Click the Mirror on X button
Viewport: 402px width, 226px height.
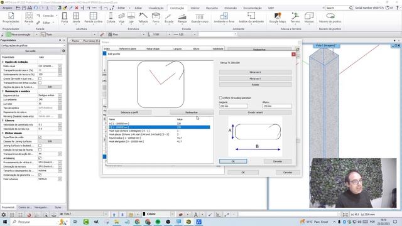coord(255,72)
